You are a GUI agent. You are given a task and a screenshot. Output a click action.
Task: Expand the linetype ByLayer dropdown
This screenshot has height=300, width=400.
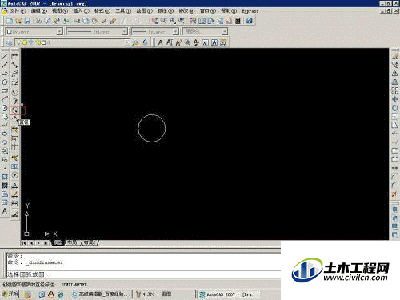(124, 31)
